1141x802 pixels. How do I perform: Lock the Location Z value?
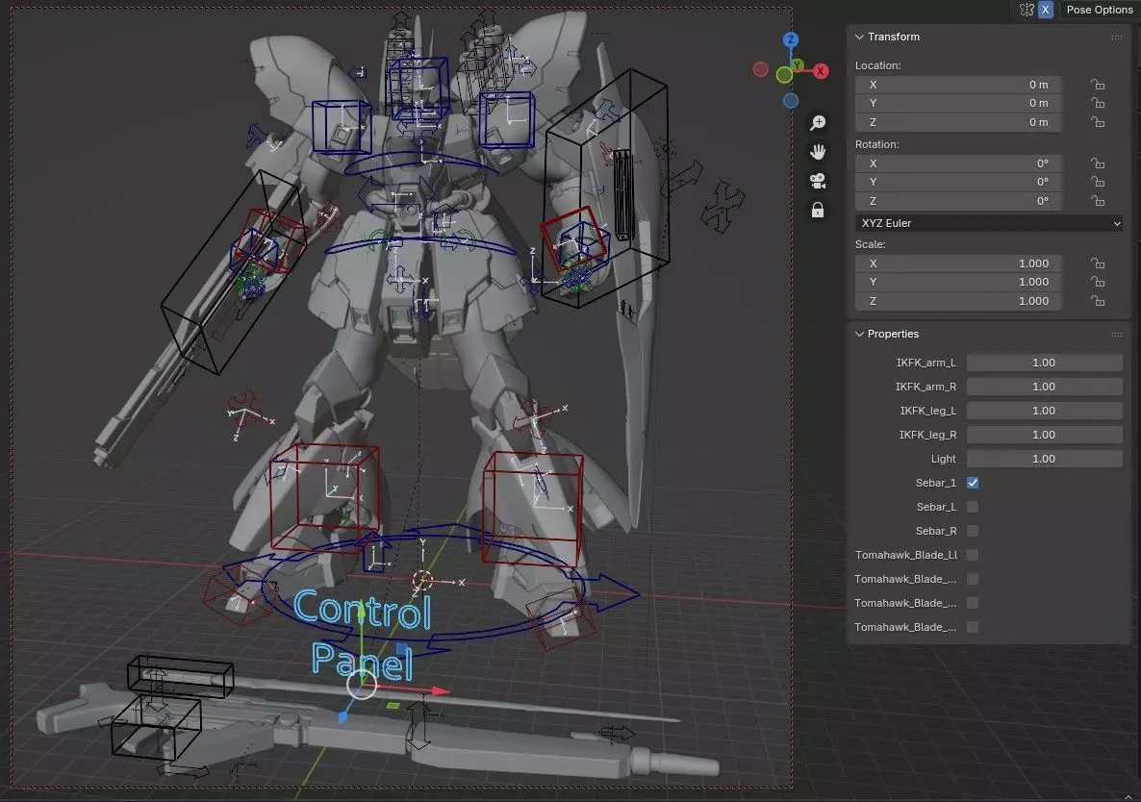(x=1098, y=122)
